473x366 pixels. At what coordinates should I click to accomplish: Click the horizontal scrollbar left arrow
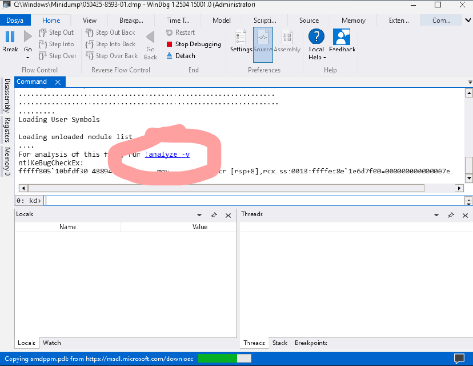tap(23, 188)
